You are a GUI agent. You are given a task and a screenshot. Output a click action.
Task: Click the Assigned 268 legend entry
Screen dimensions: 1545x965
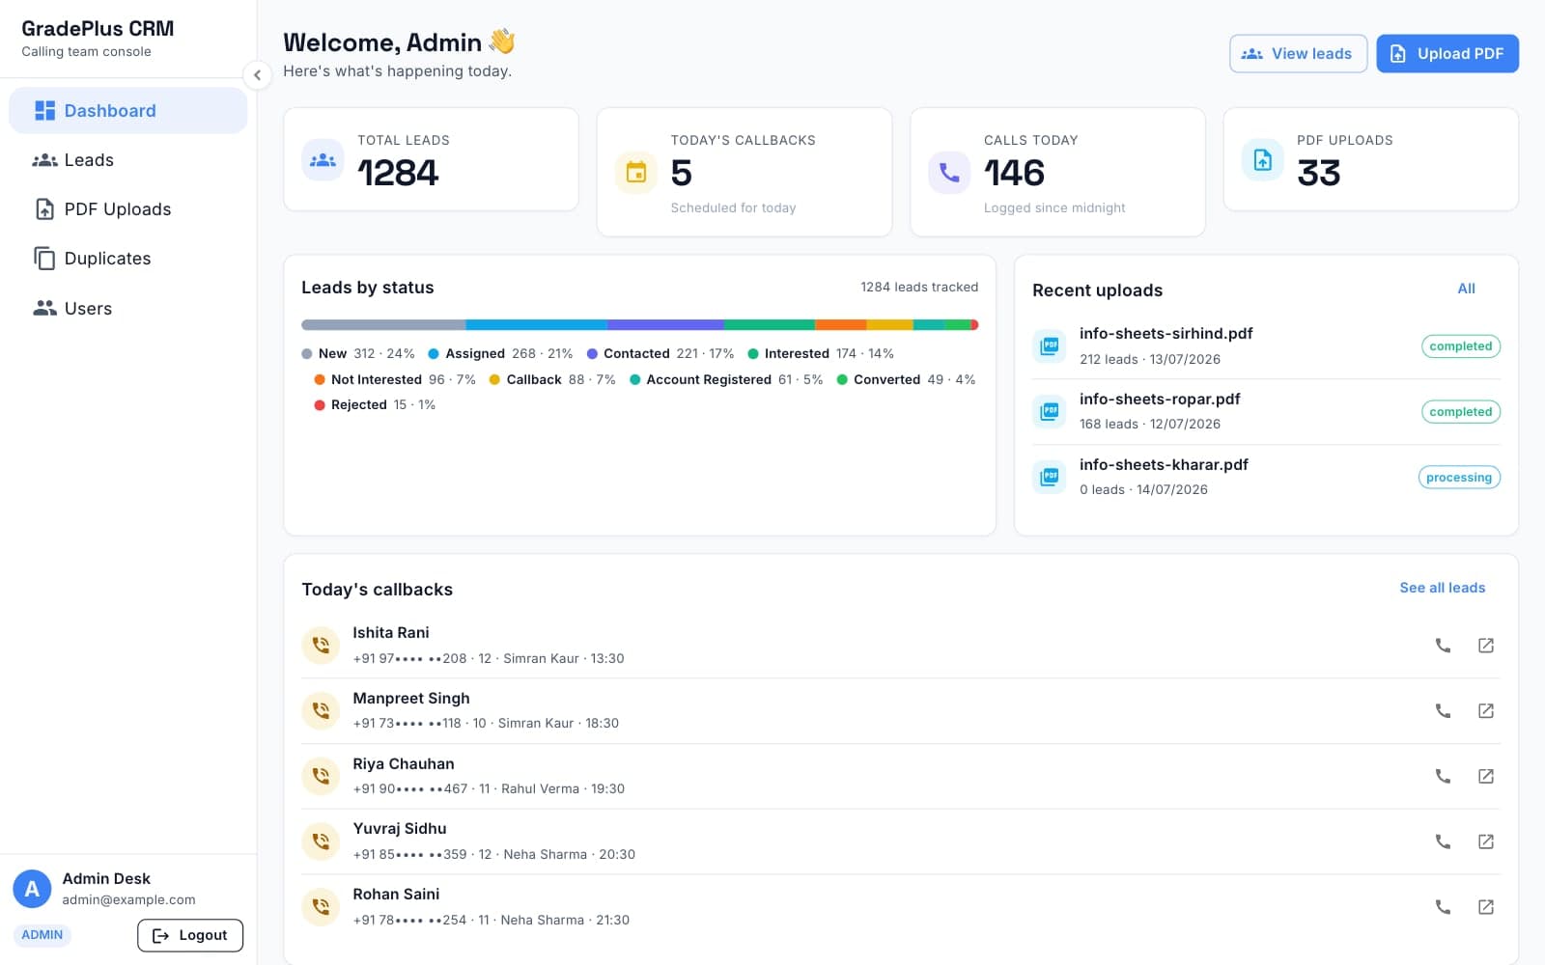(x=500, y=354)
